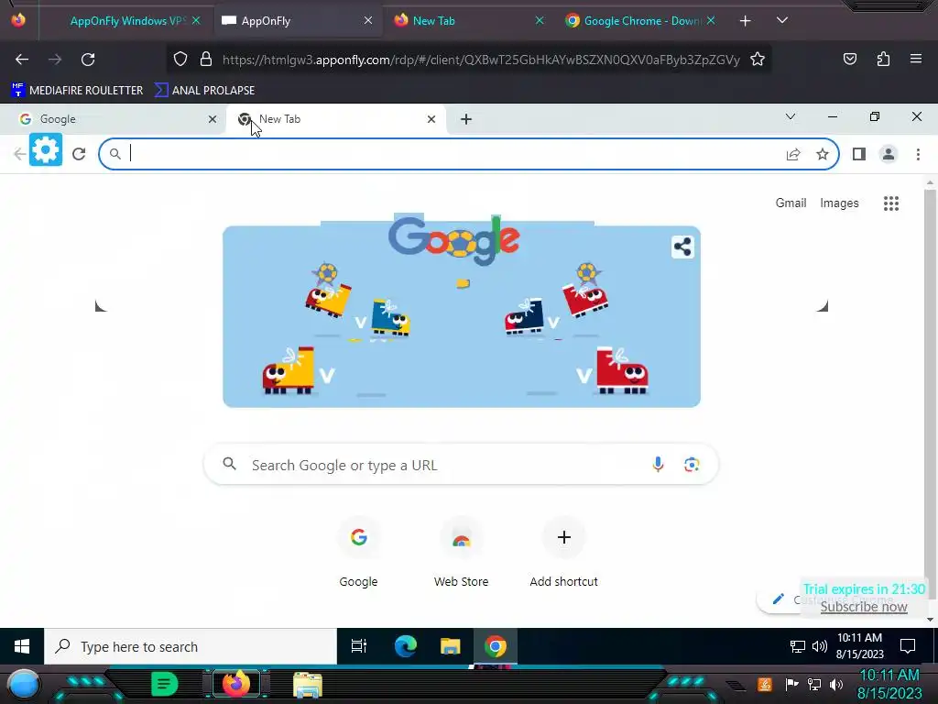Open remote volume speaker icon
The width and height of the screenshot is (938, 704).
pyautogui.click(x=820, y=646)
